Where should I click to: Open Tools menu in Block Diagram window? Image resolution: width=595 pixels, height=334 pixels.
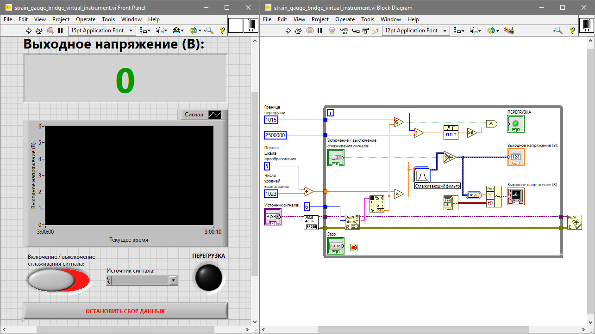[367, 19]
